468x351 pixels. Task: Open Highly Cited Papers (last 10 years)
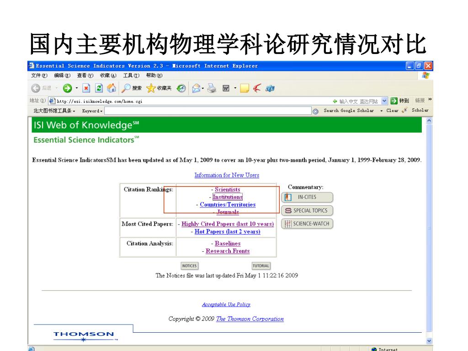coord(228,224)
